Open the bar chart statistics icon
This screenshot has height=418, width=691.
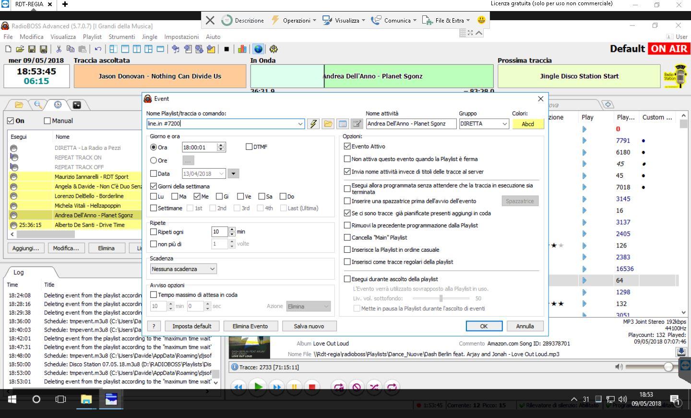coord(242,49)
